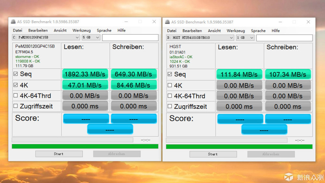Click the AS SSD app icon in right window title bar
Screen dimensions: 325x183
tap(167, 22)
